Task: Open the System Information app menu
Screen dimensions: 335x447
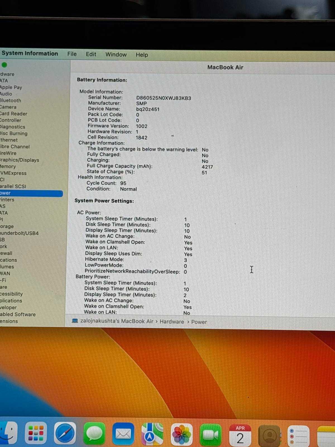Action: click(x=30, y=53)
